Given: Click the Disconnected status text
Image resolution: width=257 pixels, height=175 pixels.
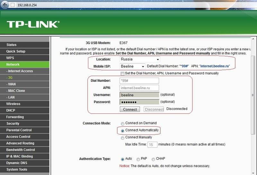Looking at the screenshot, I should pyautogui.click(x=177, y=109).
